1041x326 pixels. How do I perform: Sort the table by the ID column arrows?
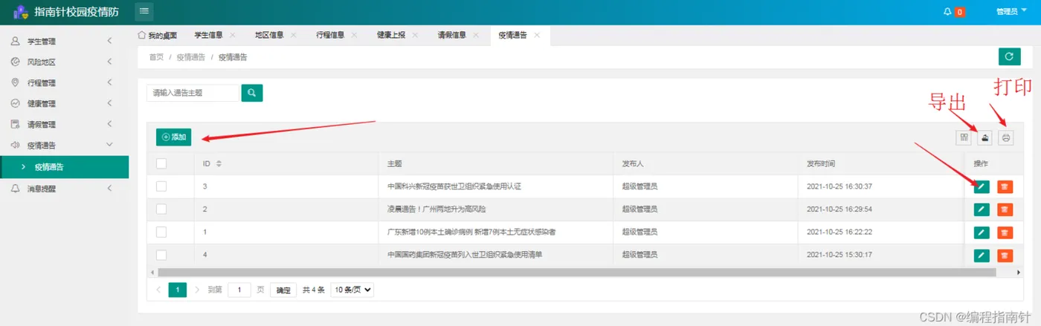pos(219,163)
